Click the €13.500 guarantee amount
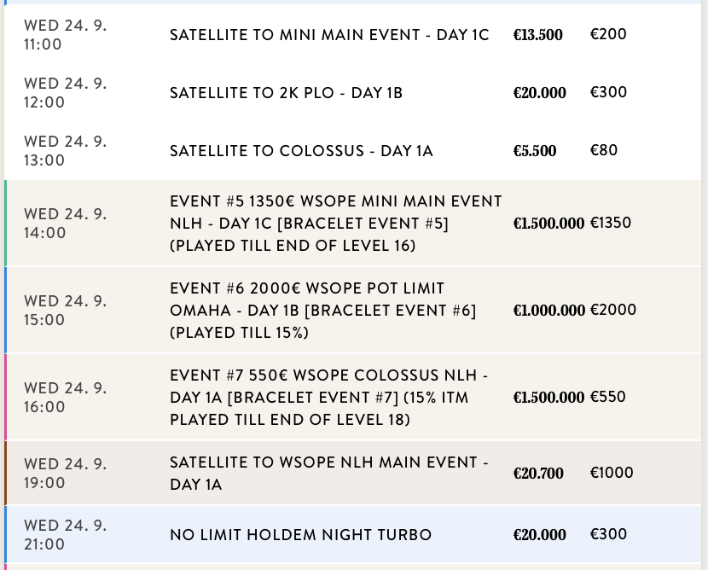 tap(537, 35)
